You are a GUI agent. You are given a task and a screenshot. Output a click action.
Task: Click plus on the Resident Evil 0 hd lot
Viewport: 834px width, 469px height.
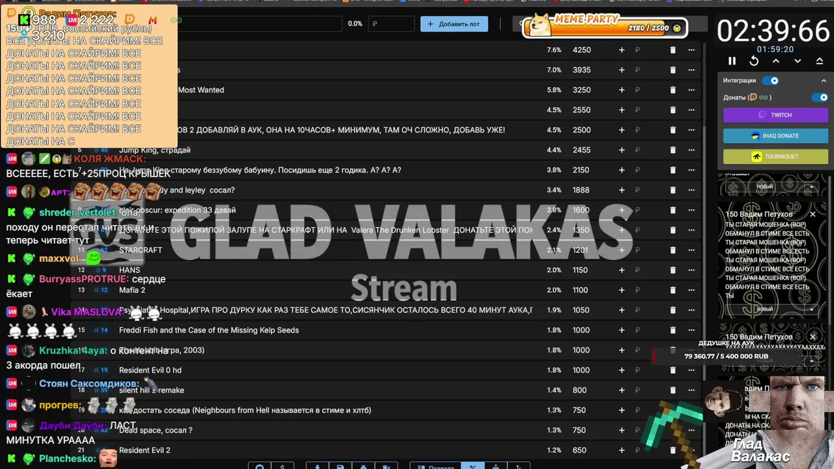click(622, 370)
